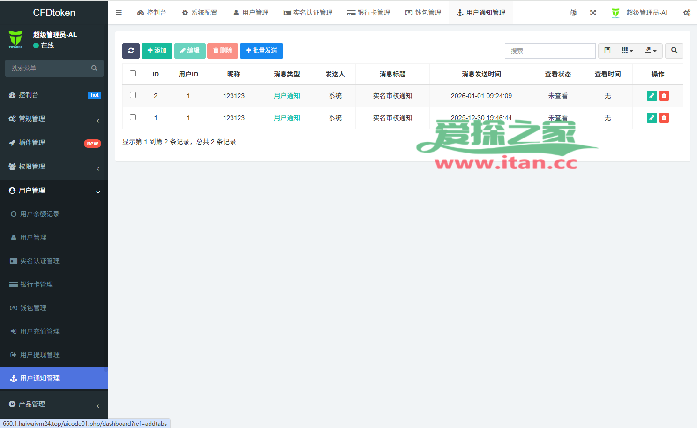Switch to the 银行卡管理 top tab
The height and width of the screenshot is (428, 697).
pos(369,13)
